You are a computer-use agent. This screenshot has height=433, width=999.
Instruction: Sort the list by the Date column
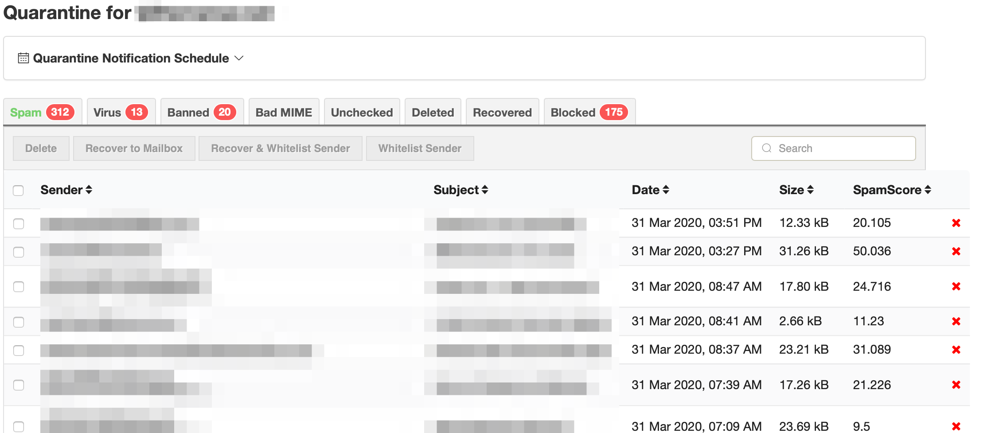(x=650, y=190)
